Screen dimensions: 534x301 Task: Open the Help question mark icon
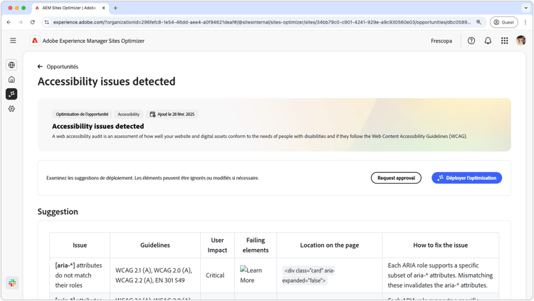click(x=471, y=41)
